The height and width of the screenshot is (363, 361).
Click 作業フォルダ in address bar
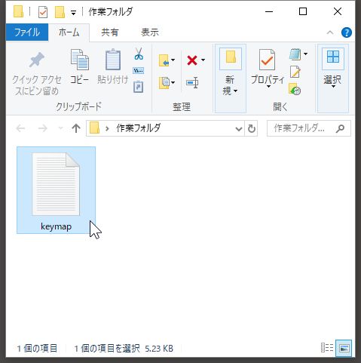point(138,128)
